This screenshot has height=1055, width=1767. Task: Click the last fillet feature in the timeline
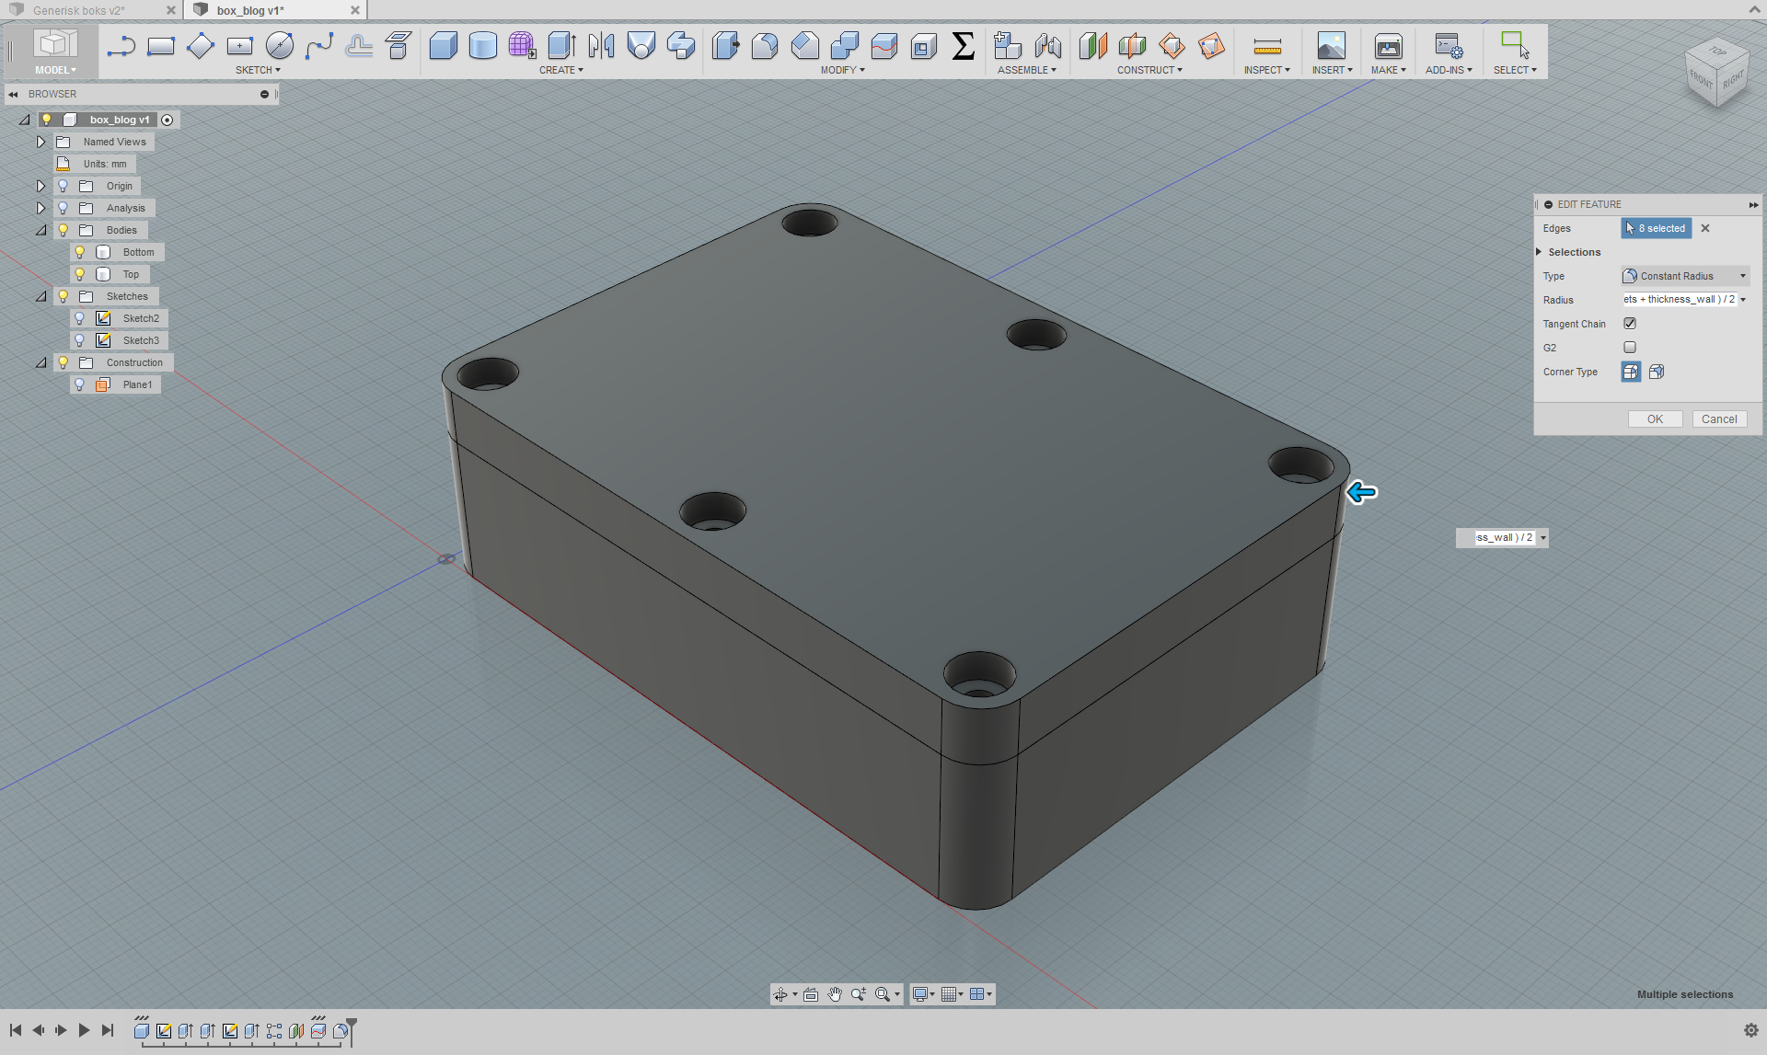coord(340,1031)
